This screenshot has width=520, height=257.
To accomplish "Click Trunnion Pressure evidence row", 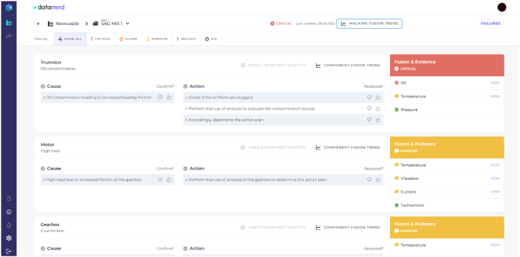I will tap(447, 110).
